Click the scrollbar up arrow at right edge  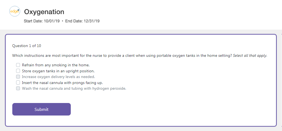(281, 35)
